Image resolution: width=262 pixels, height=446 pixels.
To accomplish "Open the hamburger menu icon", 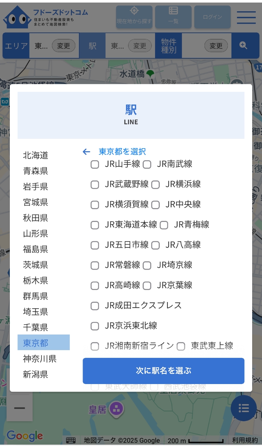I will point(246,17).
